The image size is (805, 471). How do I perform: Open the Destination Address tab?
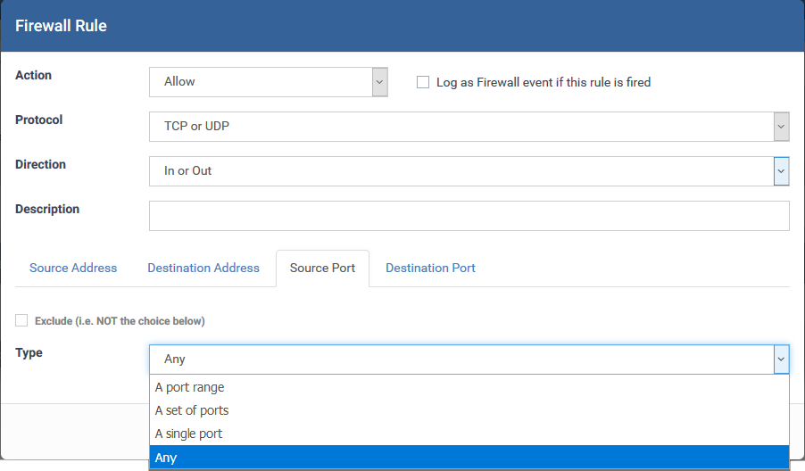pos(203,268)
